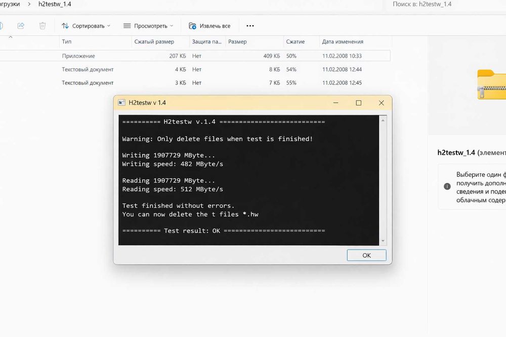The width and height of the screenshot is (506, 337).
Task: Click the zipped folder icon in details pane
Action: click(491, 84)
